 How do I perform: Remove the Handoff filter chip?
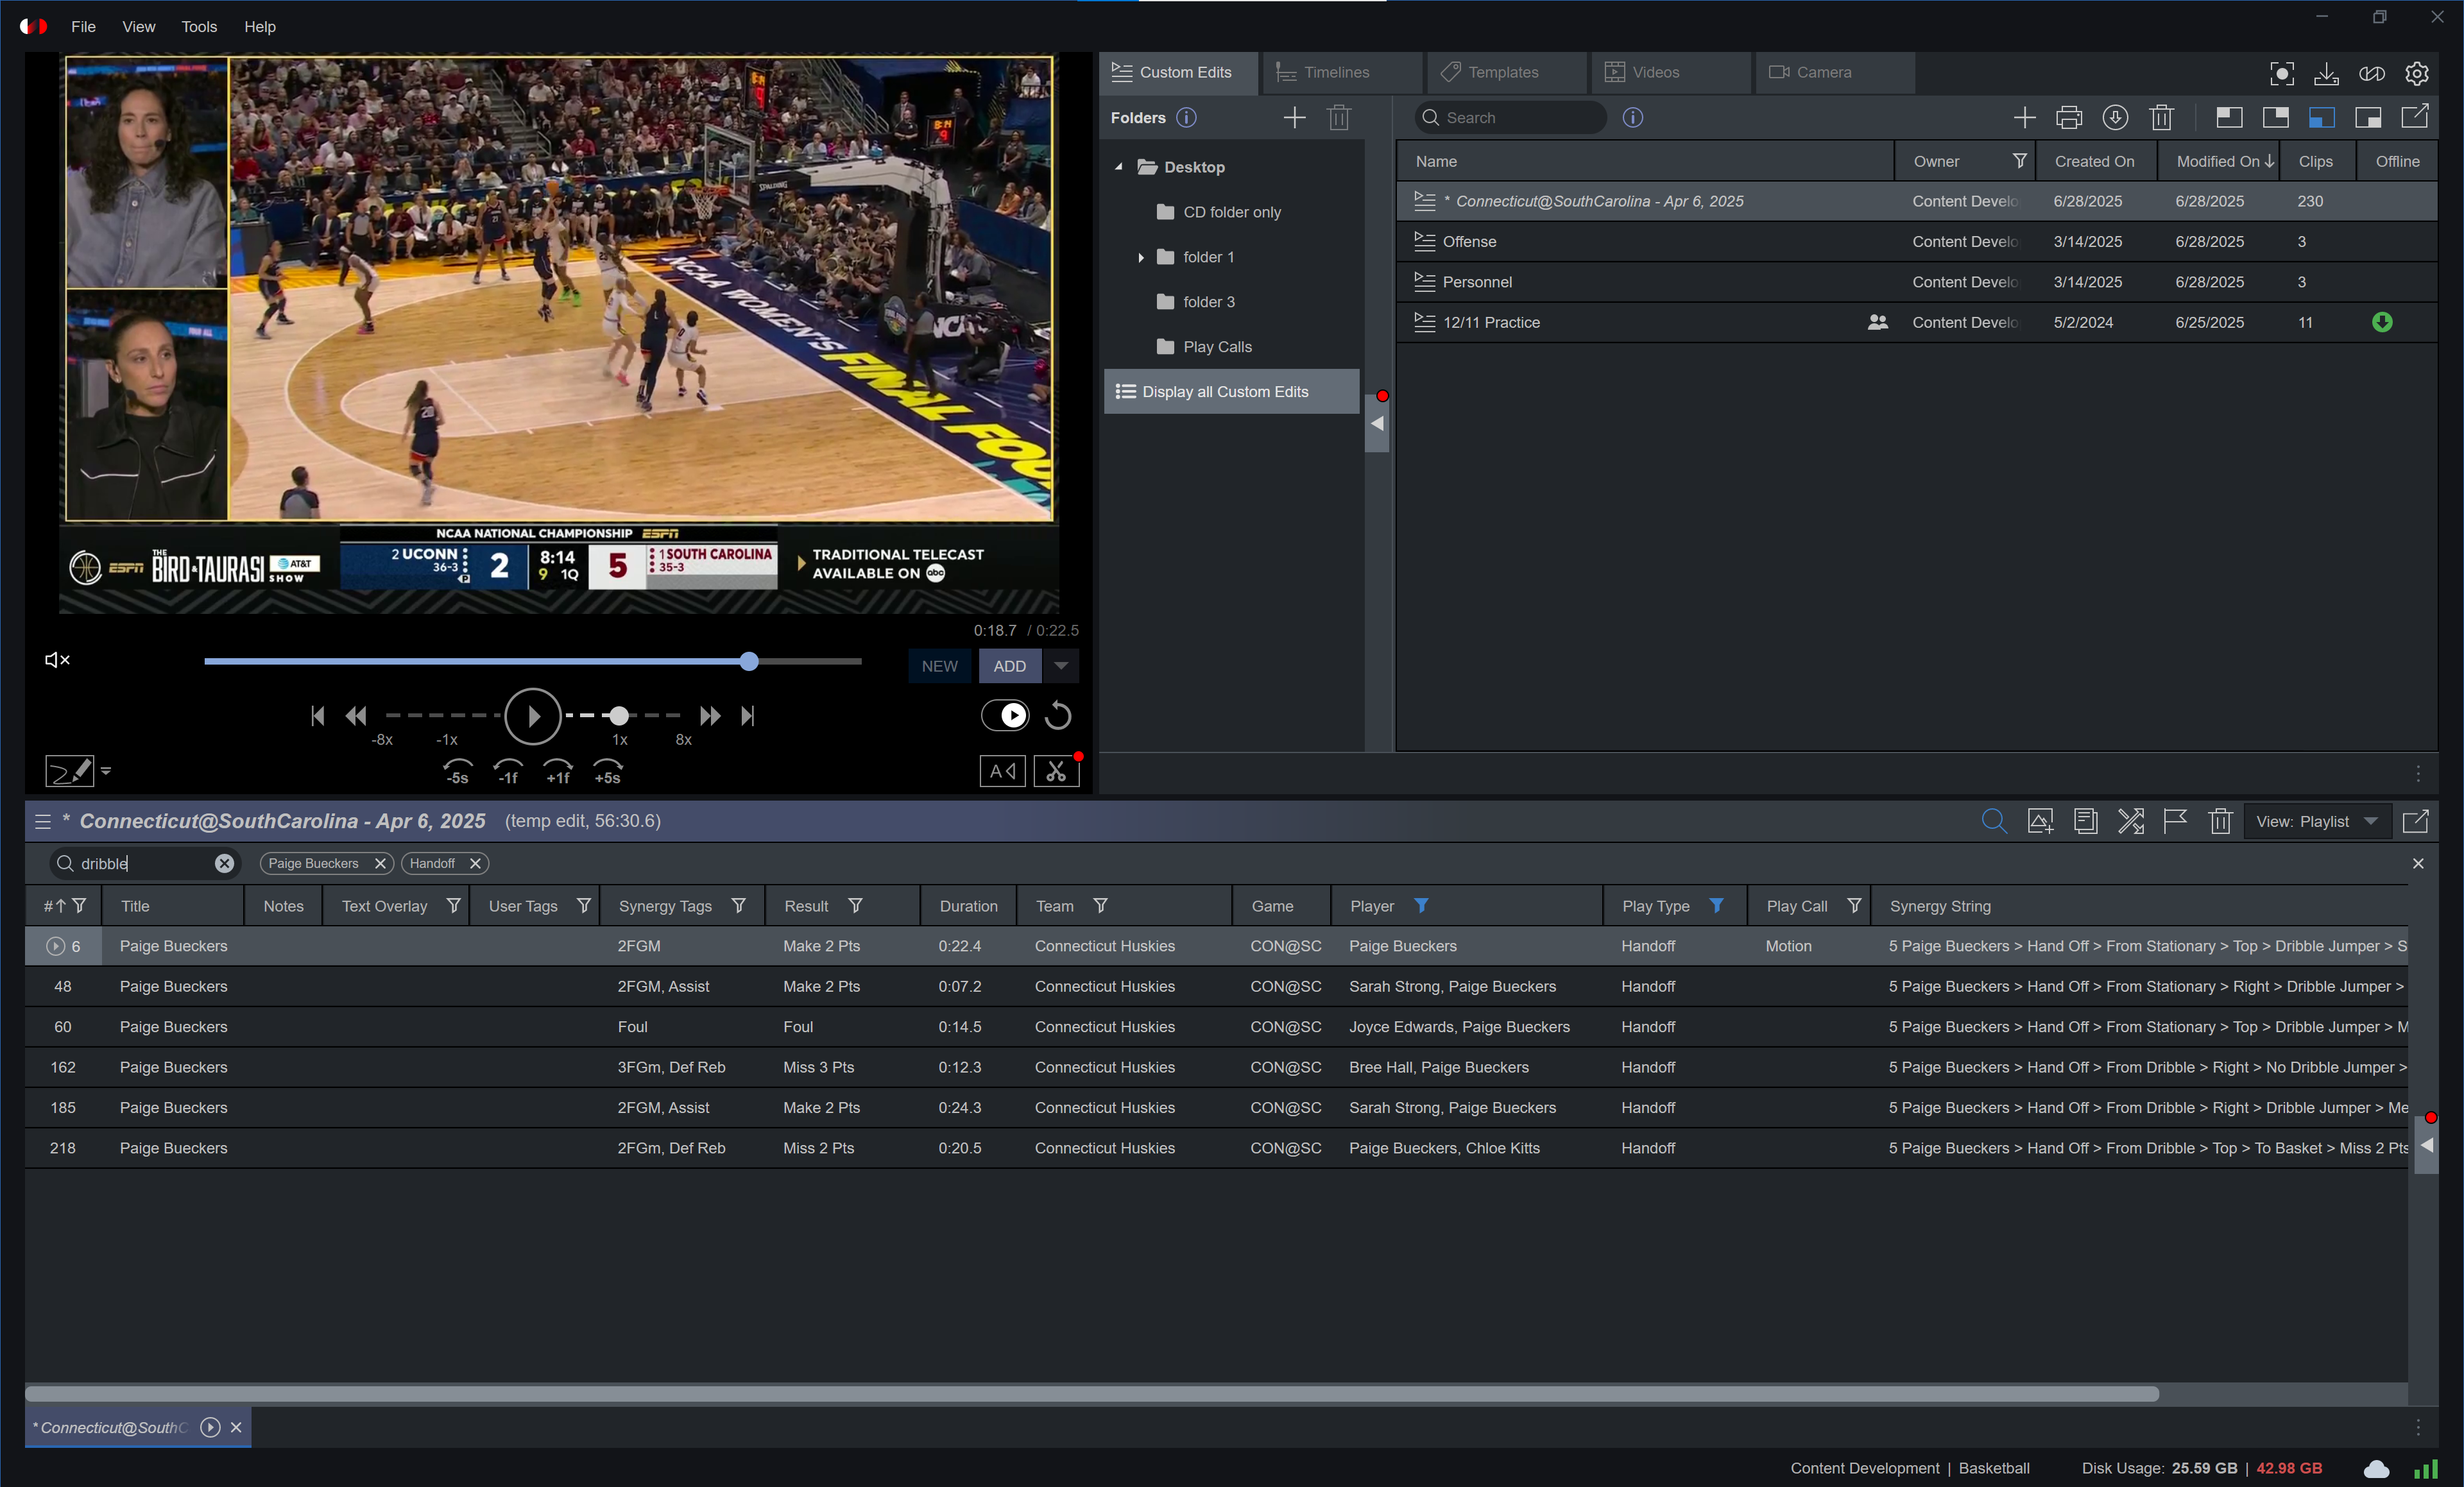click(475, 863)
